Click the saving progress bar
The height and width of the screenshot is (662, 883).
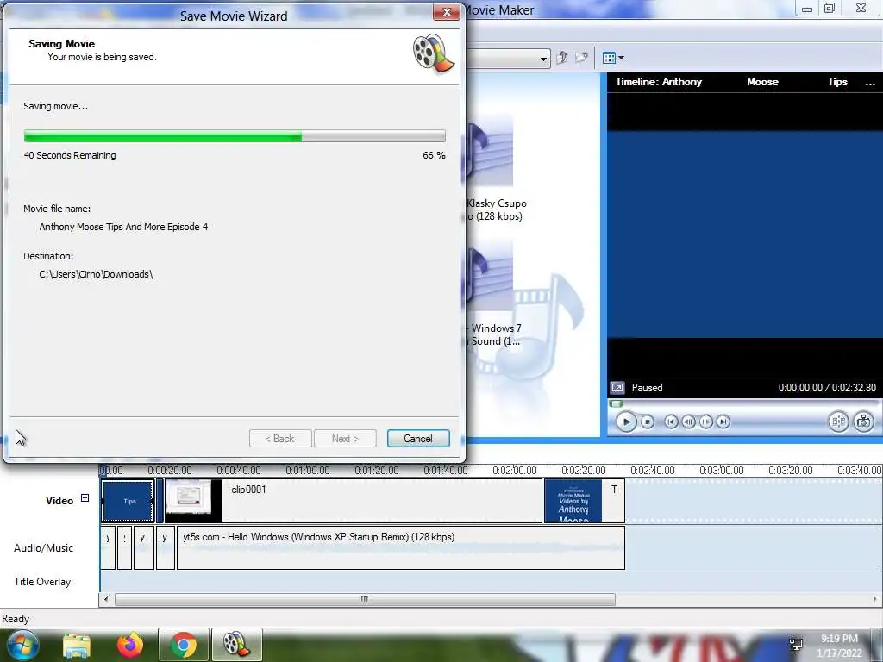coord(235,135)
